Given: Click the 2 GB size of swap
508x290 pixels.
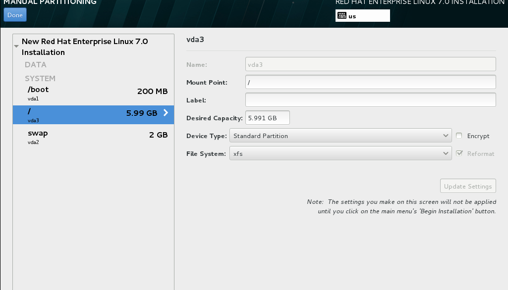Looking at the screenshot, I should 159,135.
